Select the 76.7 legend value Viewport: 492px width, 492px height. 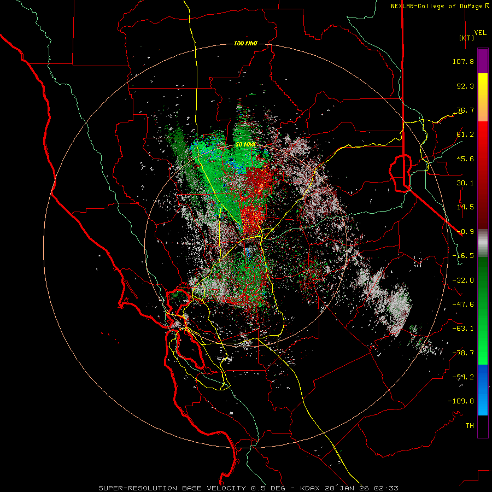click(x=465, y=110)
